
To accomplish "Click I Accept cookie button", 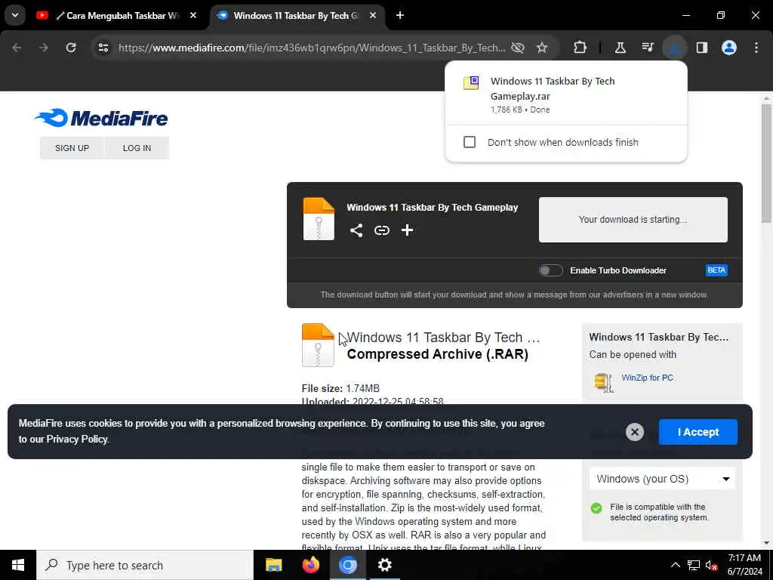I will tap(698, 432).
